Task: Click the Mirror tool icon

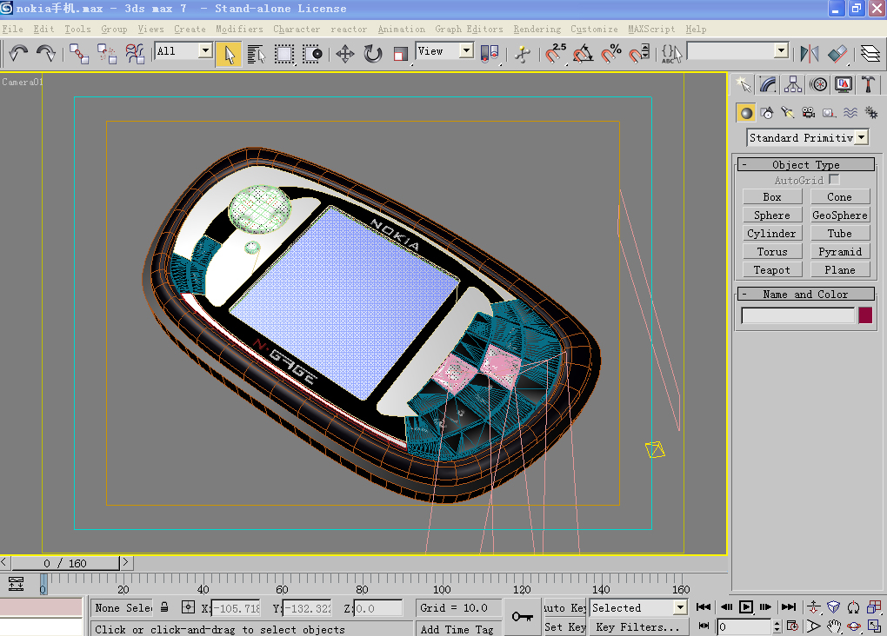Action: [810, 54]
